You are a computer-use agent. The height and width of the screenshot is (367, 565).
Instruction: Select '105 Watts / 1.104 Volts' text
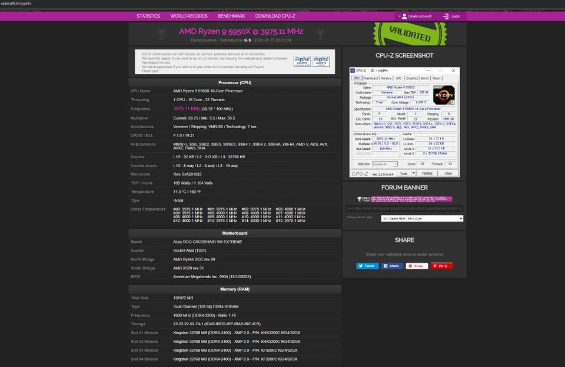click(193, 183)
